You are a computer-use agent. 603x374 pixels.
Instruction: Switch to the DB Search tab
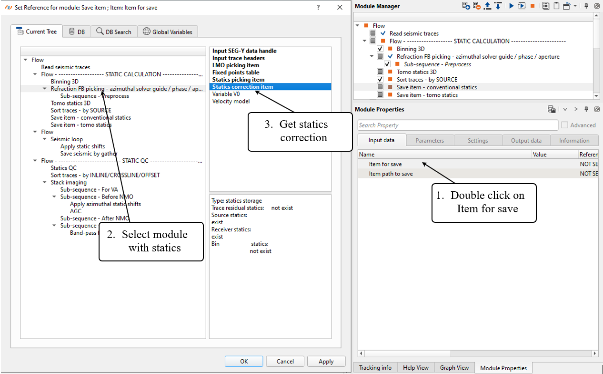[113, 31]
